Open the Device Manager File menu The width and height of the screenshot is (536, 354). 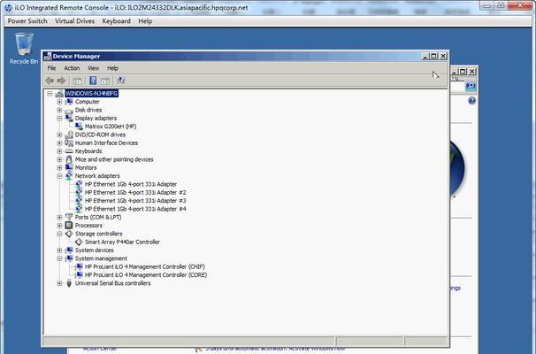(x=51, y=68)
